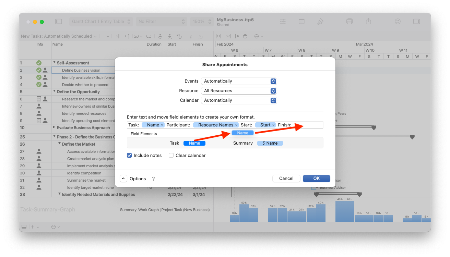Click the bottom-left panel toggle icon
Viewport: 450px width, 257px height.
pos(24,227)
